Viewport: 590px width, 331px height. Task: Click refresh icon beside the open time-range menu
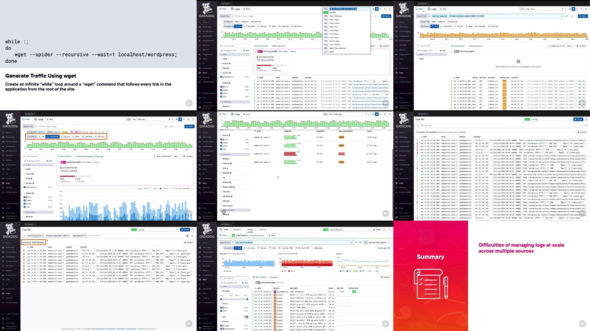[x=389, y=9]
